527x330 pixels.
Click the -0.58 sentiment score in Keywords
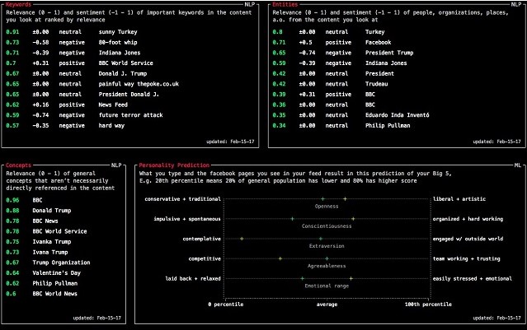40,43
